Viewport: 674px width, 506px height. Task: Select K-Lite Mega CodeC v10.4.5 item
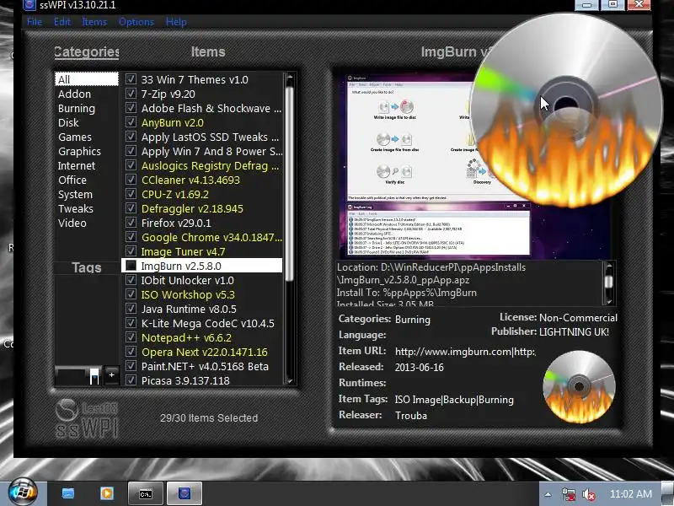[207, 324]
